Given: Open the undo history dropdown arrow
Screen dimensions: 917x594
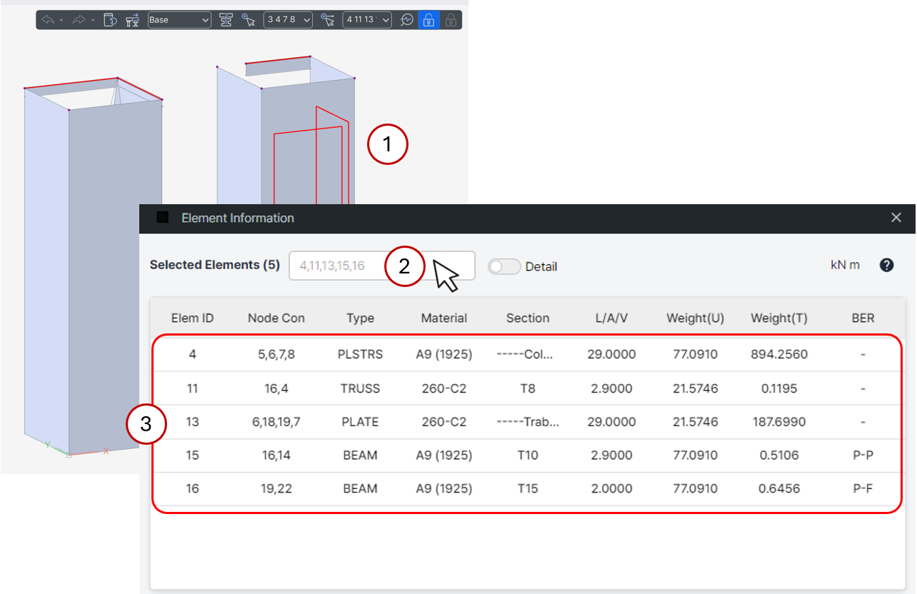Looking at the screenshot, I should tap(61, 20).
